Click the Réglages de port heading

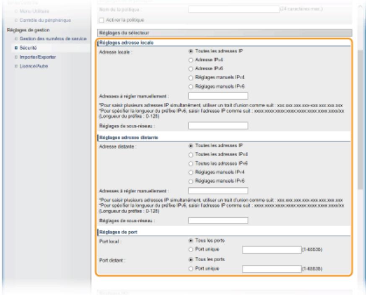pos(118,232)
